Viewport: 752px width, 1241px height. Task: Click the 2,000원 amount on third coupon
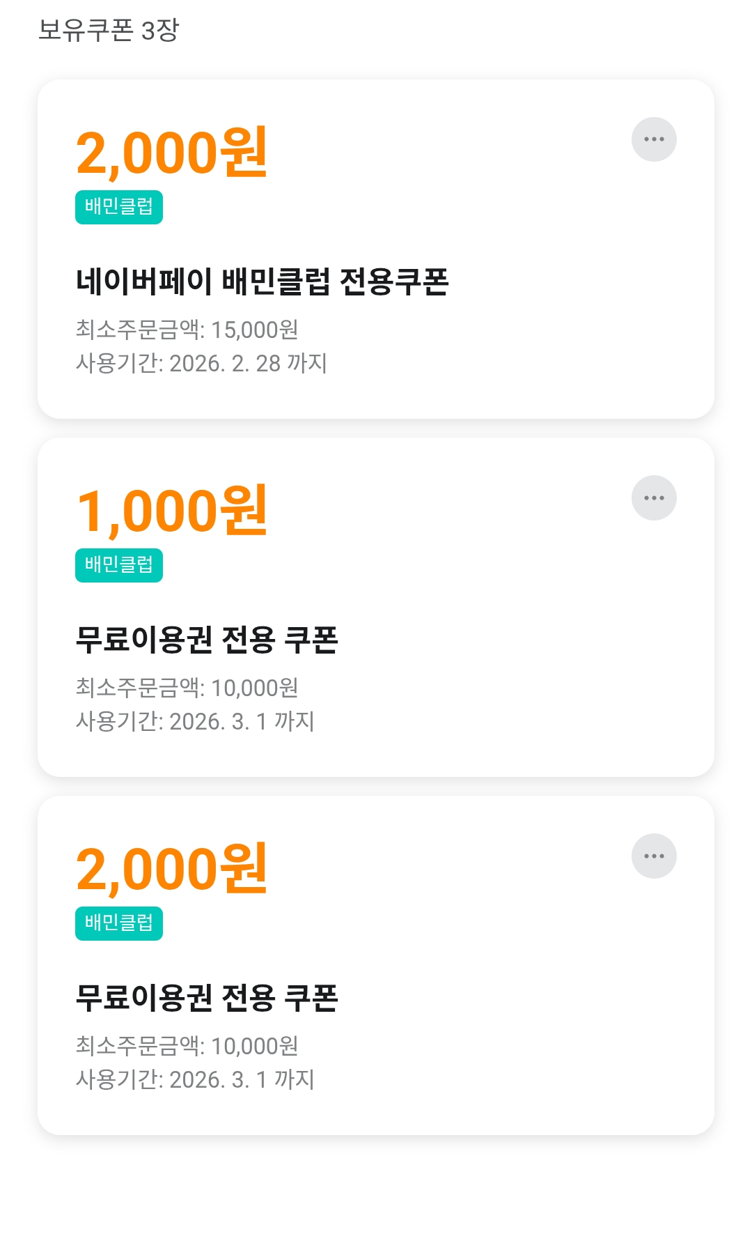pos(171,869)
